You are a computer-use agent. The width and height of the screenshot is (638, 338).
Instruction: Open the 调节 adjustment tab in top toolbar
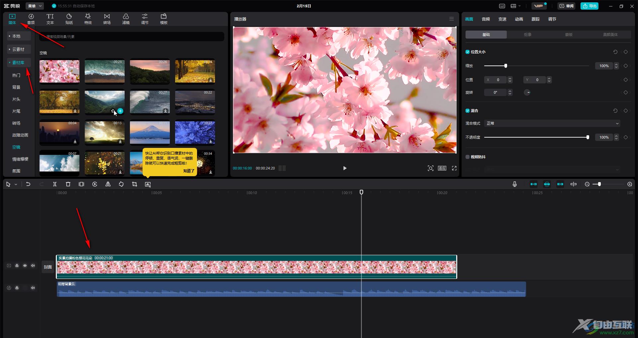pyautogui.click(x=145, y=19)
